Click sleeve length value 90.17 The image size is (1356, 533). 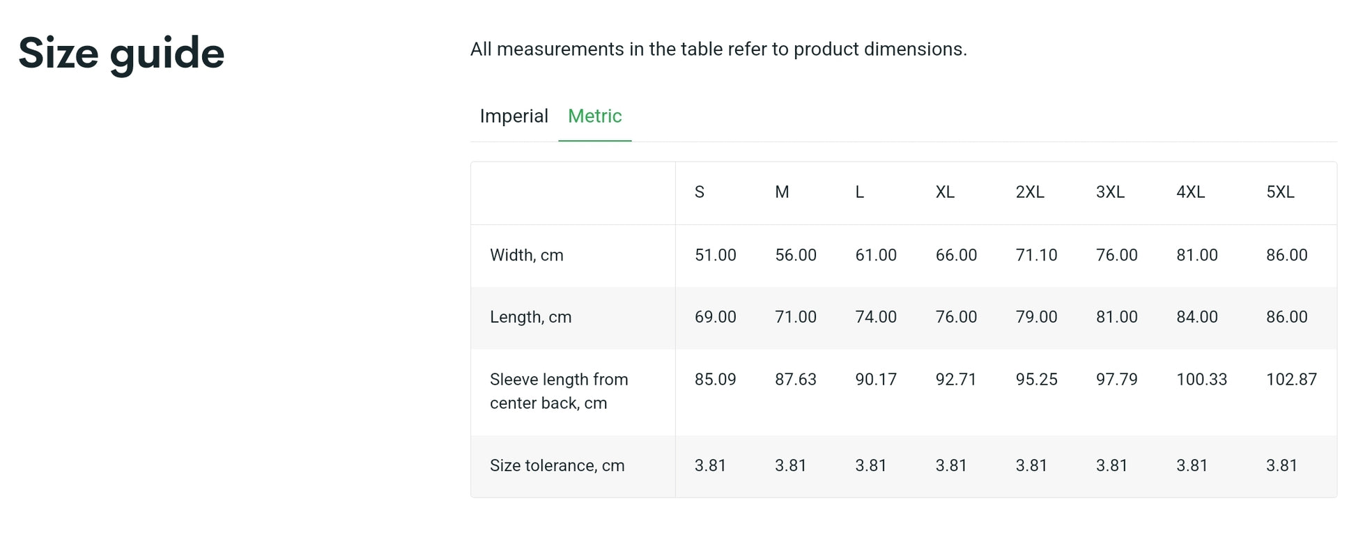[876, 380]
